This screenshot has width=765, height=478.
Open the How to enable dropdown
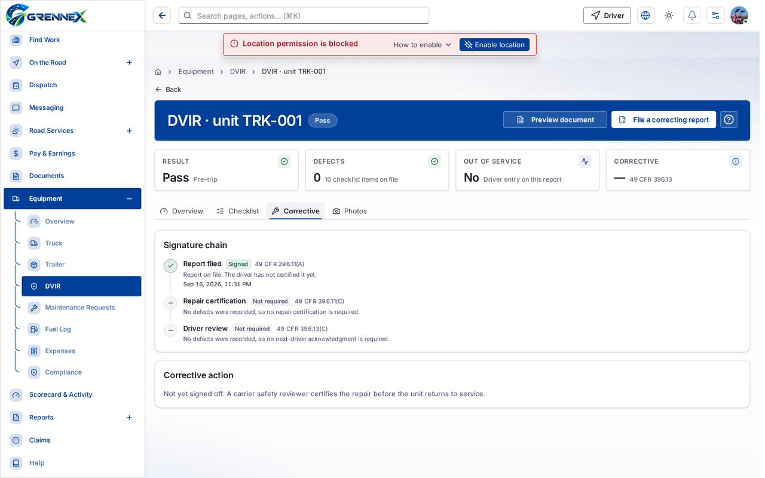(x=423, y=45)
